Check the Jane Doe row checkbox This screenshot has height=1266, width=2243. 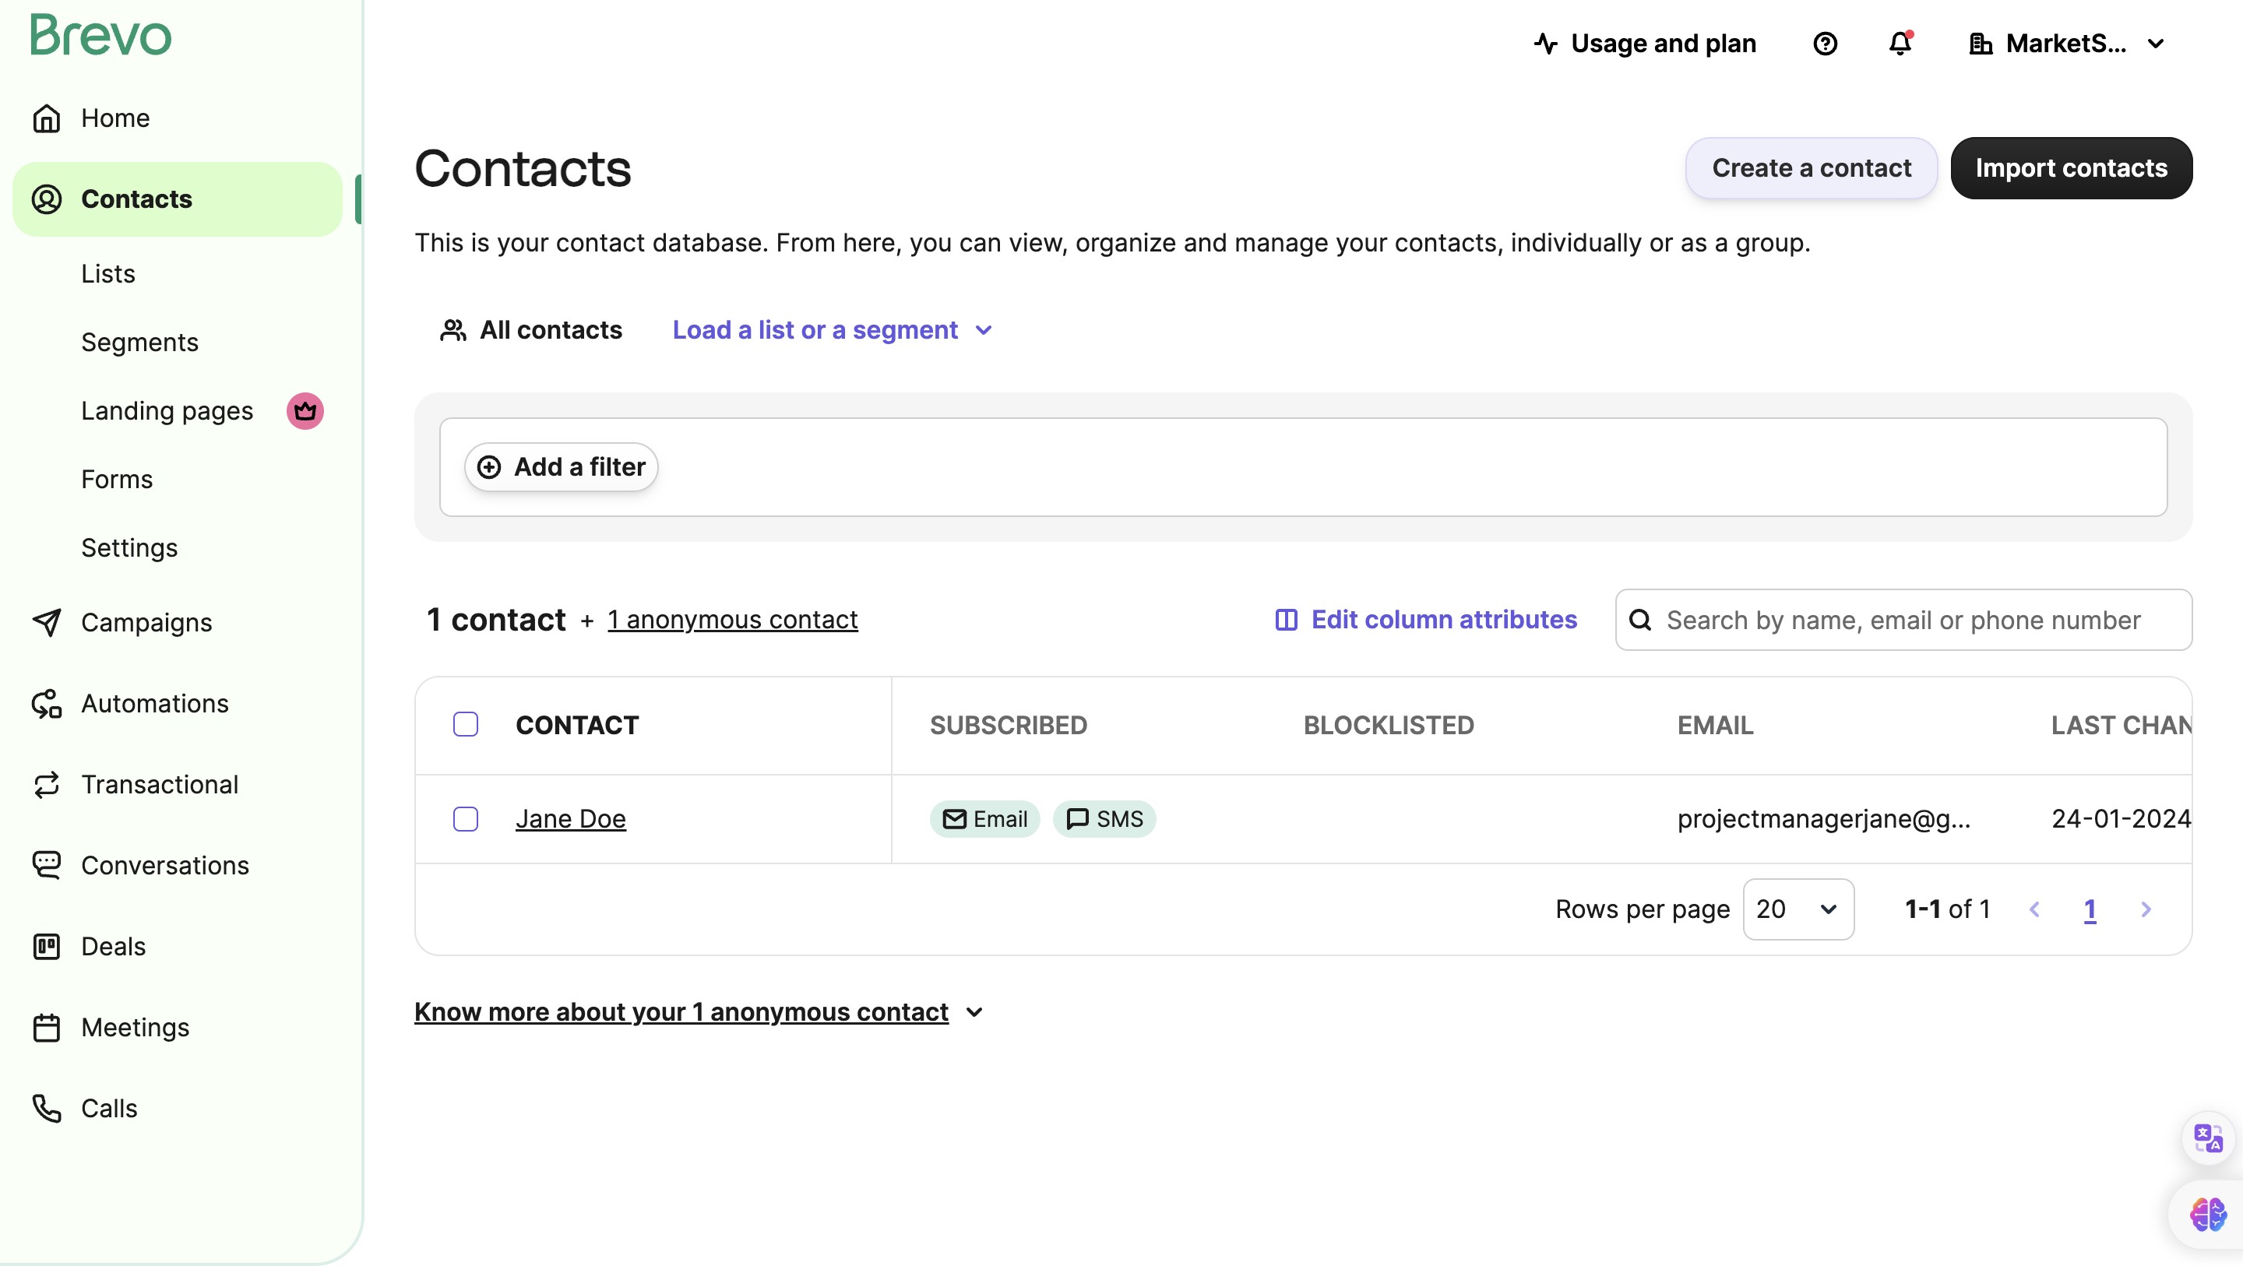466,818
